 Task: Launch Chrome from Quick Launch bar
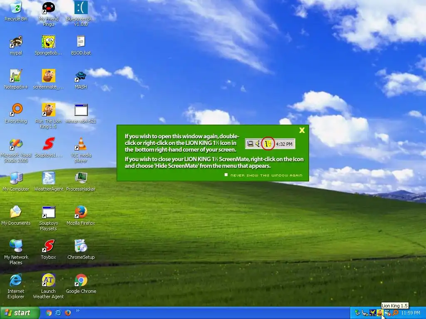tap(49, 313)
